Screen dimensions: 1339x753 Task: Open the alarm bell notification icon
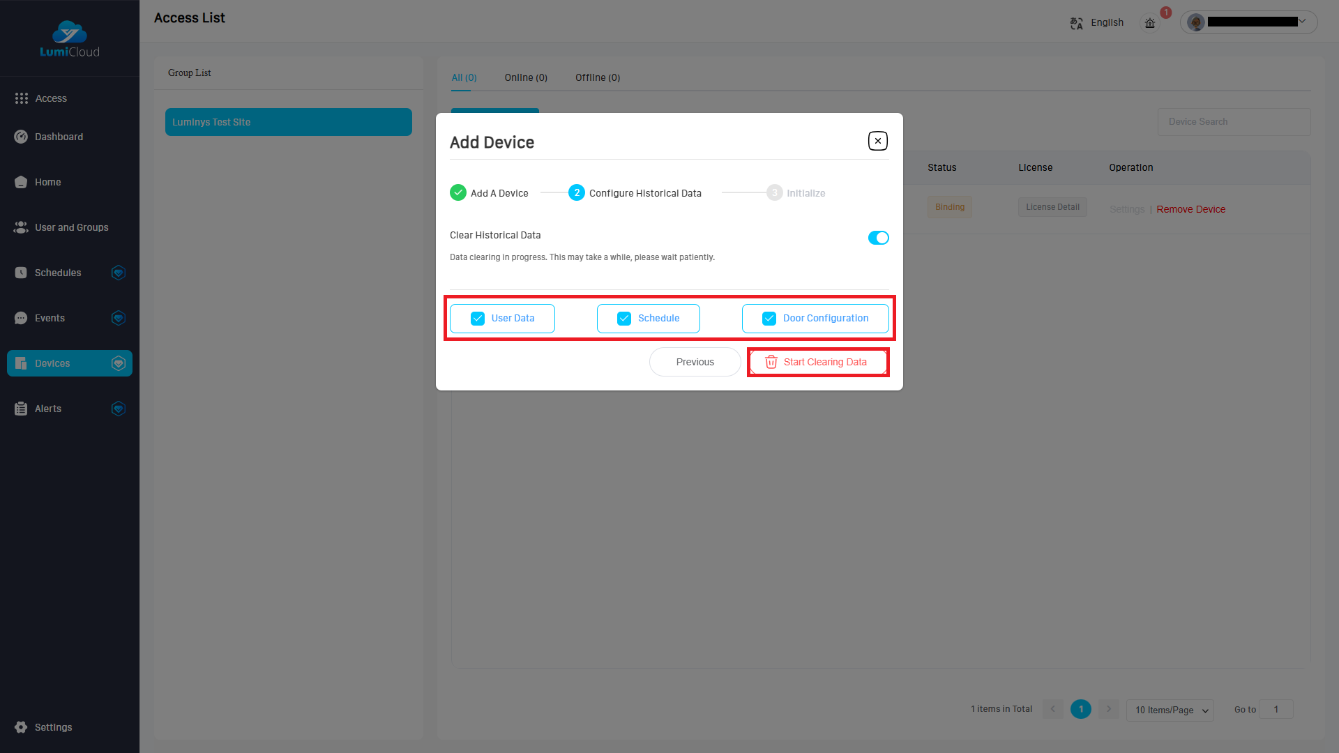pyautogui.click(x=1150, y=23)
